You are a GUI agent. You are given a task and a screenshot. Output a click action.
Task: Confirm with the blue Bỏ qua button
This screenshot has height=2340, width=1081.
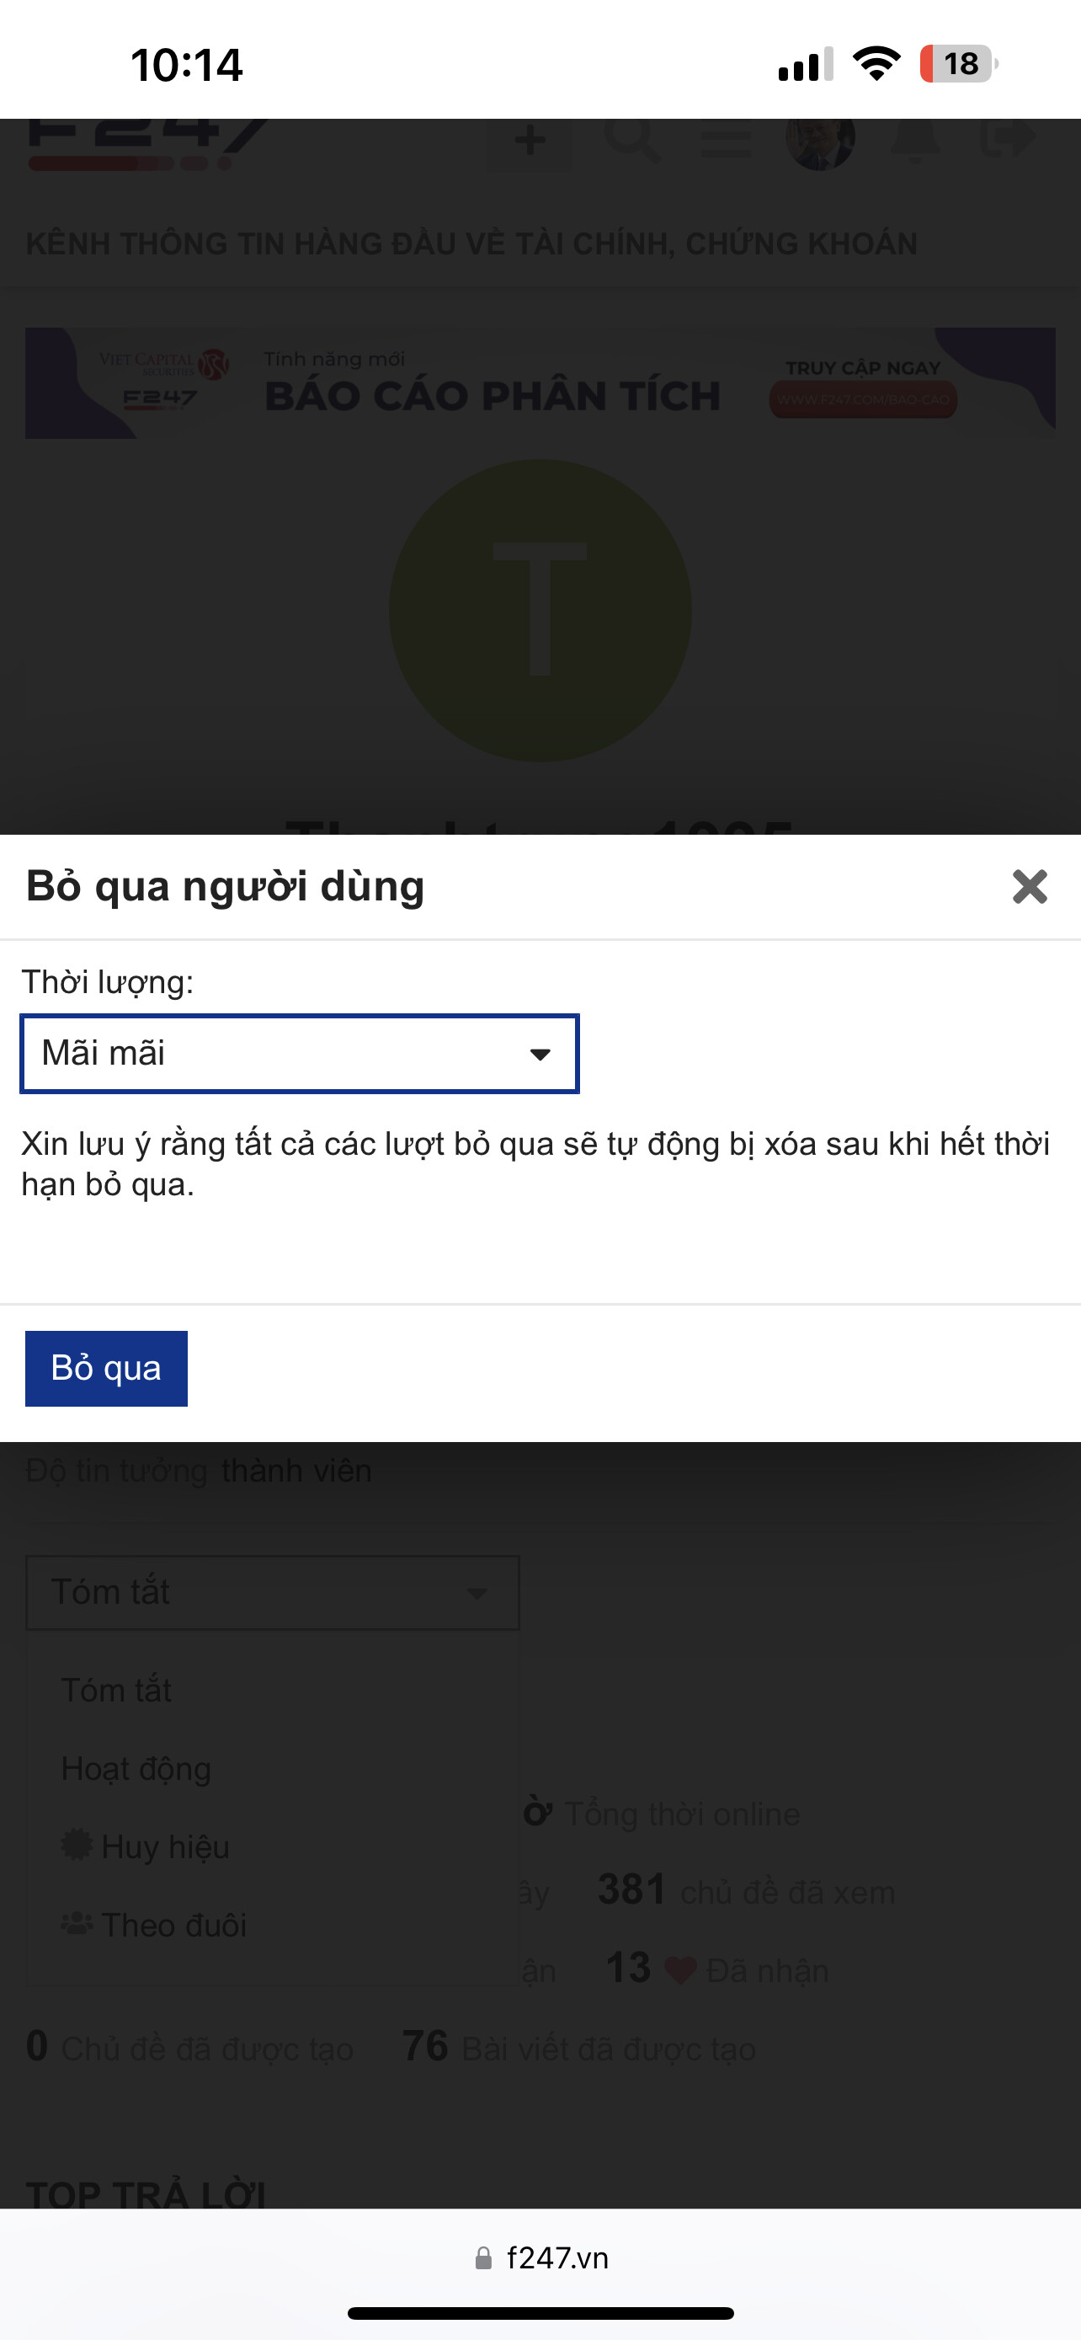click(x=106, y=1368)
